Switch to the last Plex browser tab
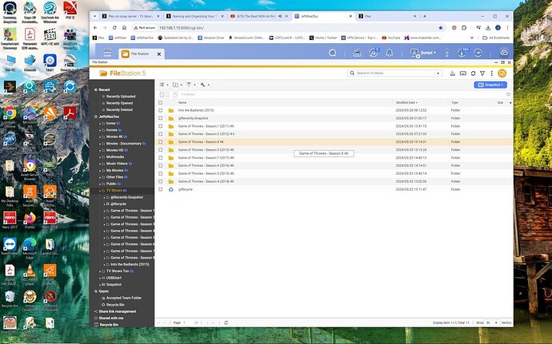This screenshot has width=552, height=344. [x=386, y=16]
